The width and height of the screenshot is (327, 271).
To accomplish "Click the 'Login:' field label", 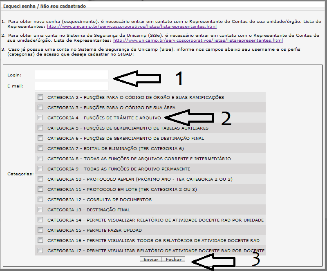I will point(14,75).
